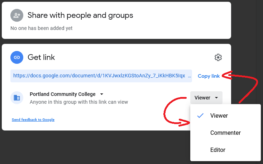Image resolution: width=263 pixels, height=164 pixels.
Task: Click the organization building icon
Action: (16, 97)
